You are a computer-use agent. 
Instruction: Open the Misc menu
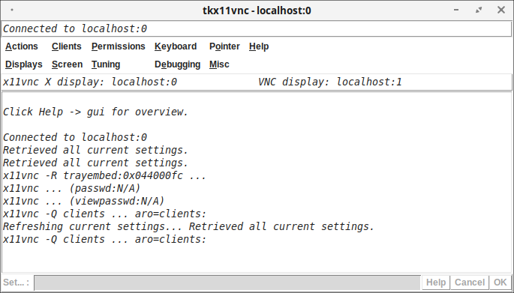[219, 64]
